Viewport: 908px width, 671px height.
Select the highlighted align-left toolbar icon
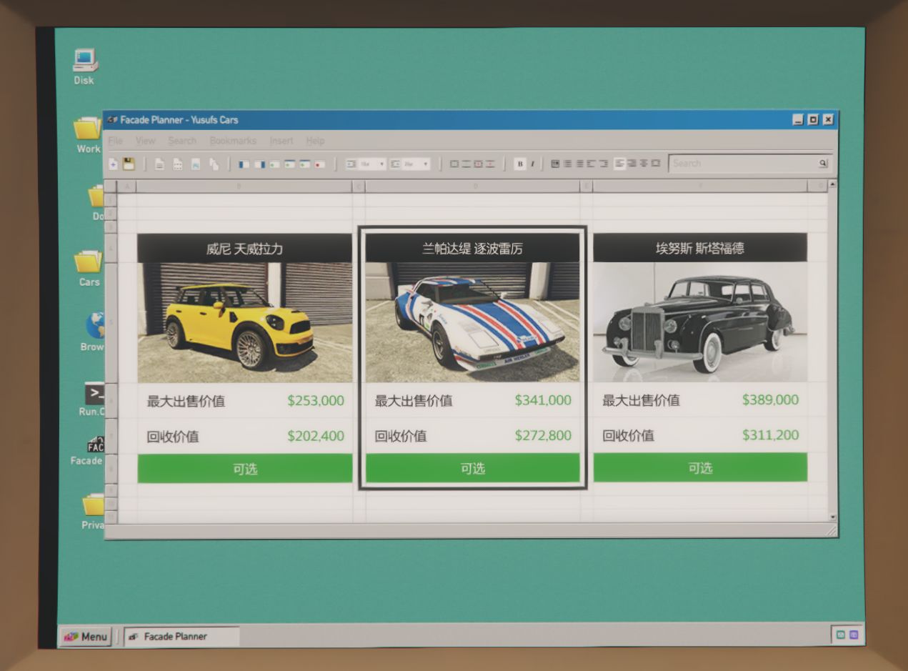(x=619, y=164)
